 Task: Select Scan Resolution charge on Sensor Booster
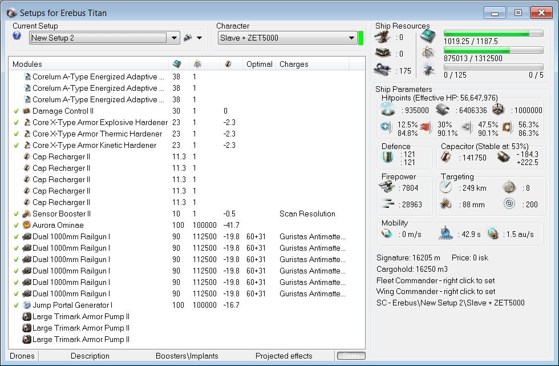point(307,214)
